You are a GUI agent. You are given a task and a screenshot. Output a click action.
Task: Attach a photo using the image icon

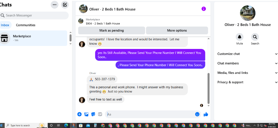pos(86,114)
